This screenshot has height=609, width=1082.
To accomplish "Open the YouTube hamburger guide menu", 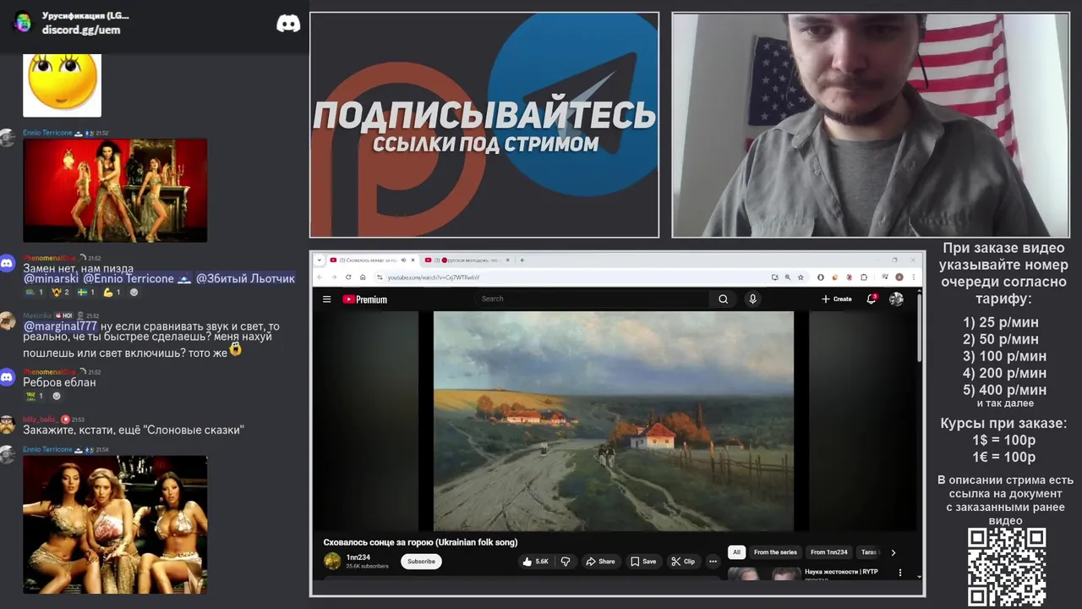I will [326, 299].
